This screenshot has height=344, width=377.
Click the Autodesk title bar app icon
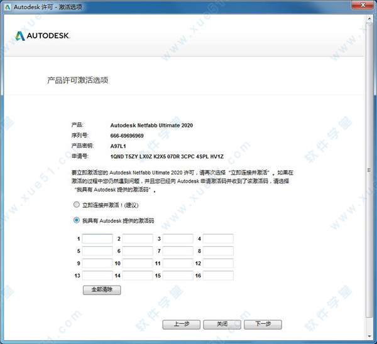click(8, 7)
